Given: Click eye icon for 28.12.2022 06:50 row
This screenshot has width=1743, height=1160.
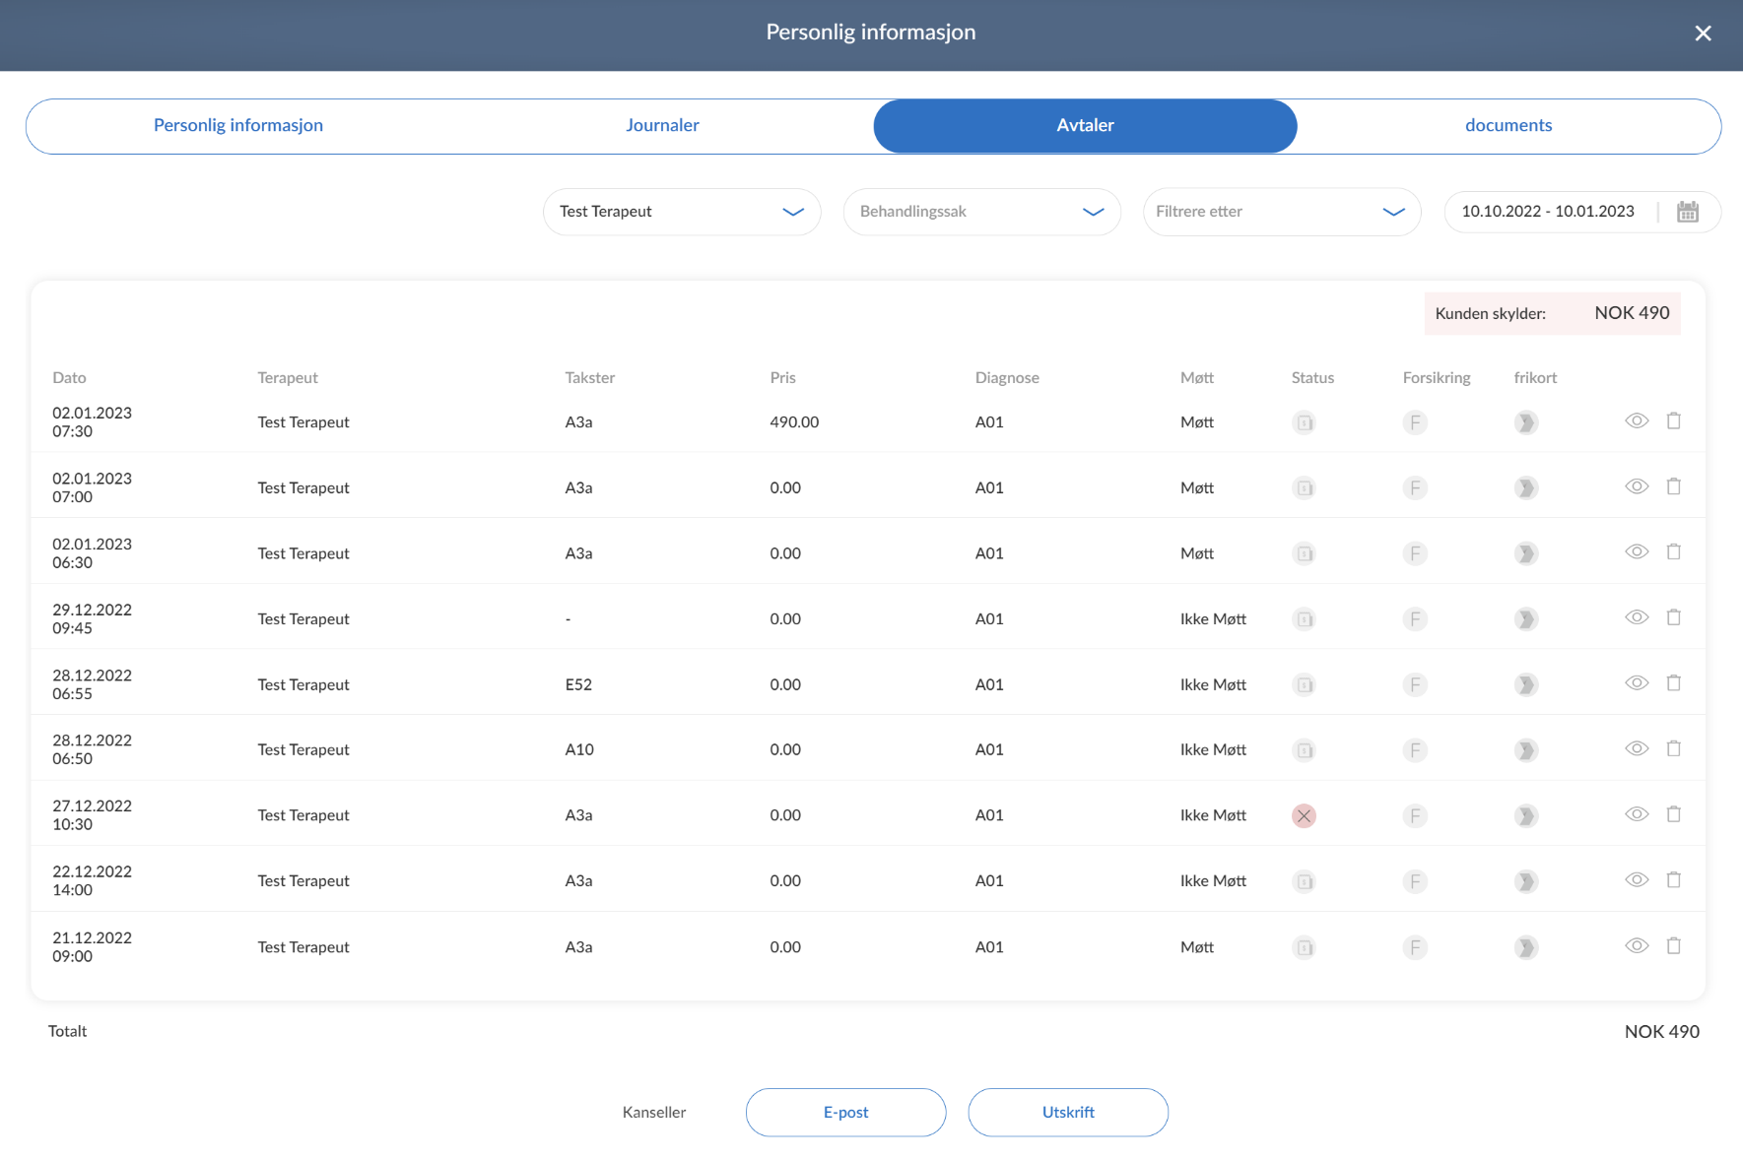Looking at the screenshot, I should coord(1636,748).
